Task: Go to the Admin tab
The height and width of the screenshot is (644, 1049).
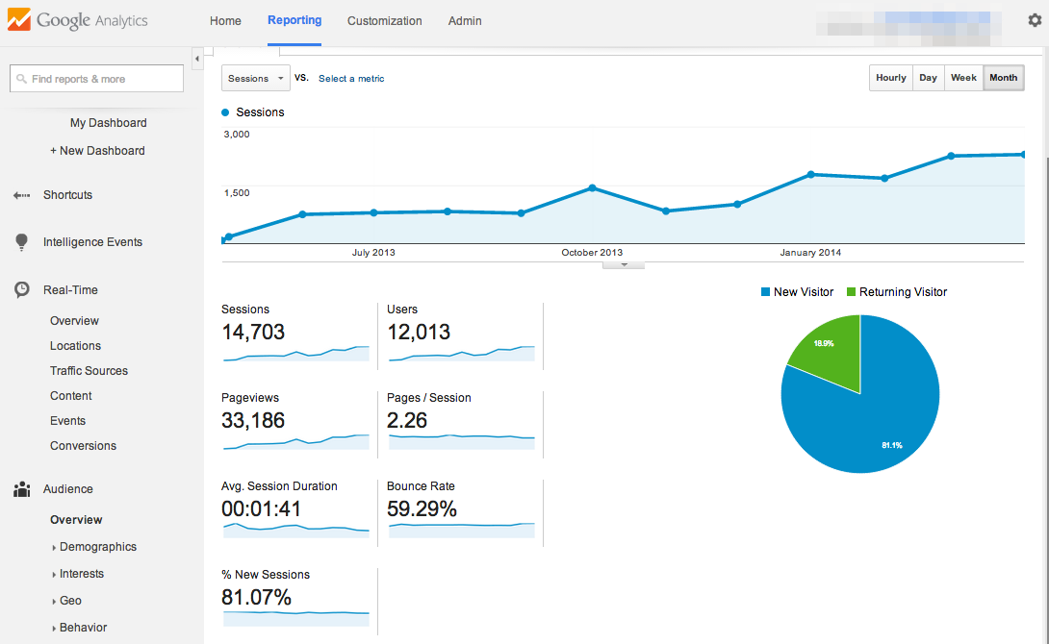Action: tap(465, 21)
